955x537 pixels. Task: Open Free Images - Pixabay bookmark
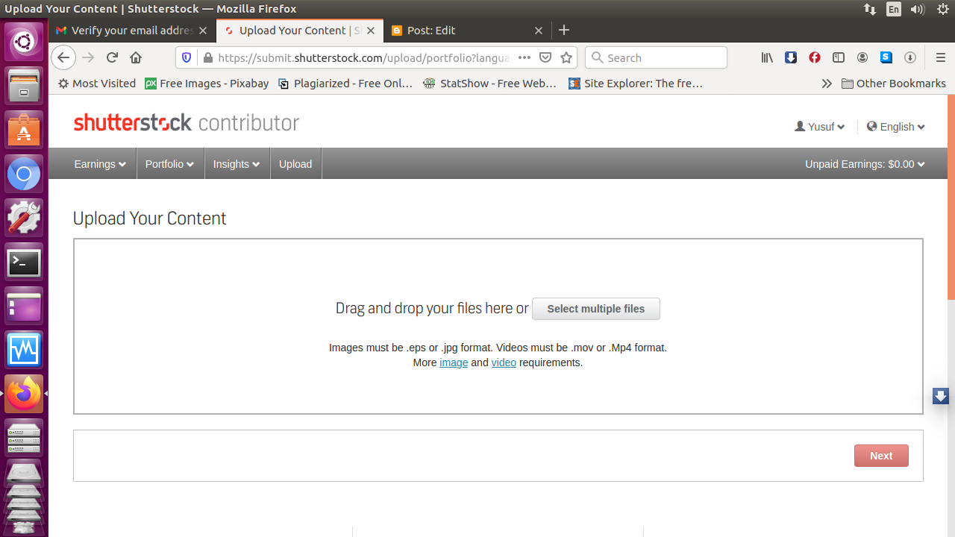click(x=207, y=84)
